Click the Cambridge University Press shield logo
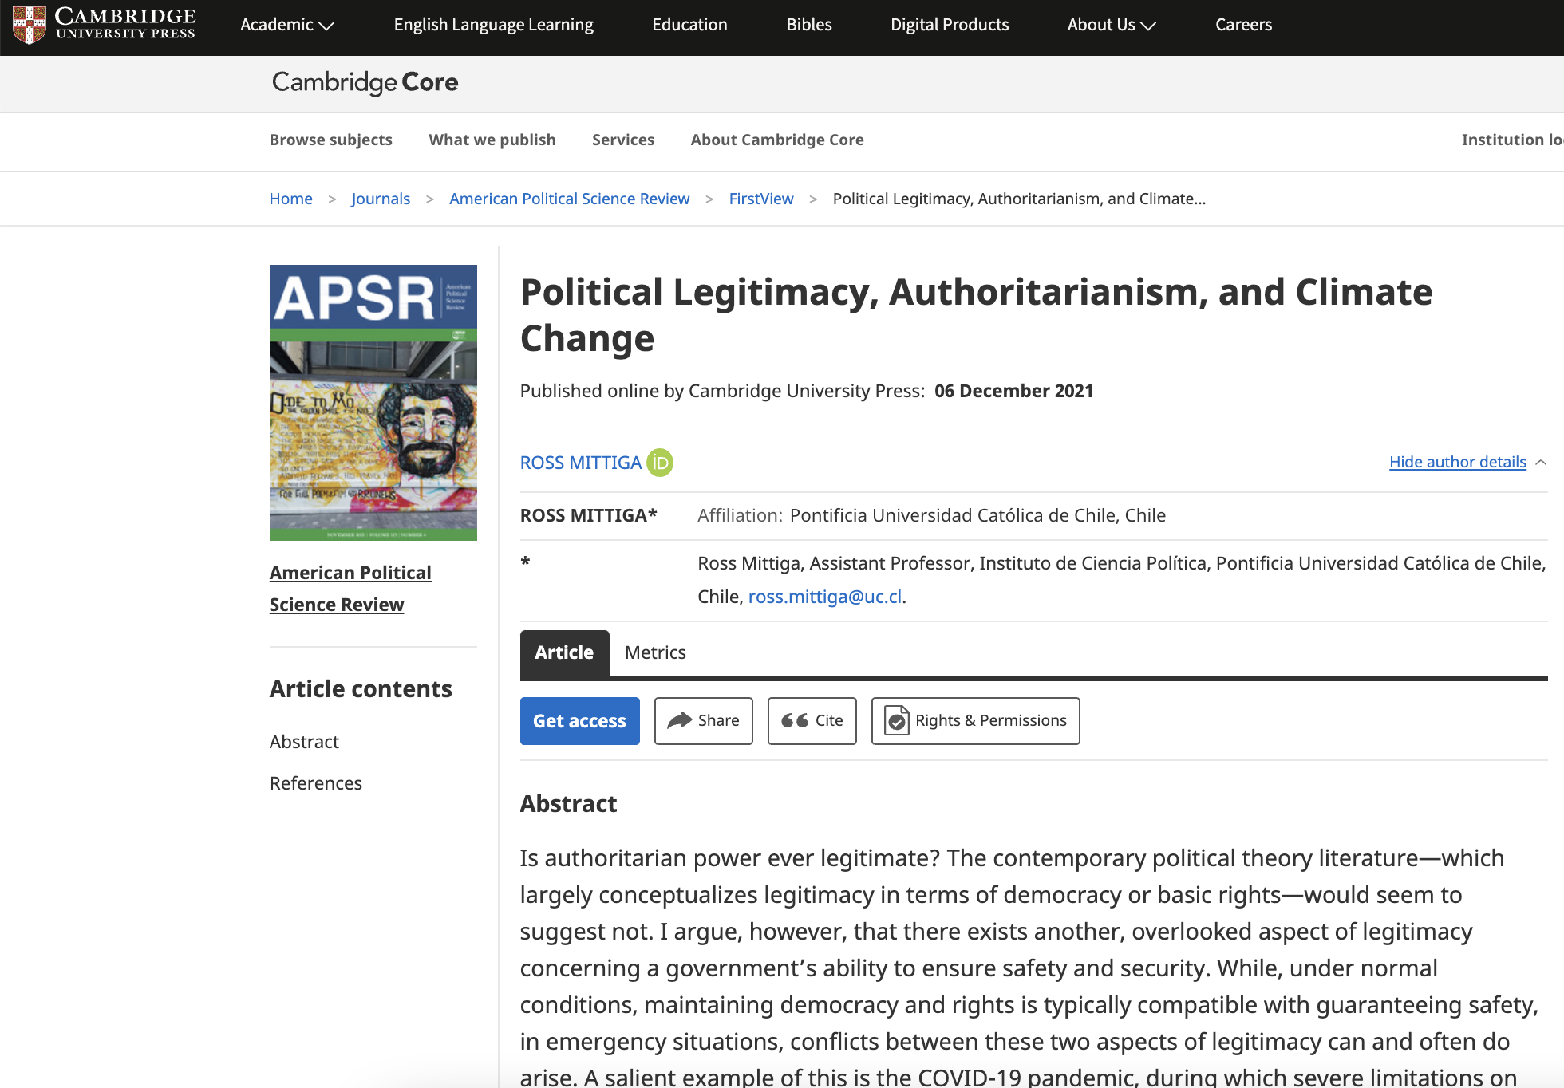1564x1088 pixels. 30,25
